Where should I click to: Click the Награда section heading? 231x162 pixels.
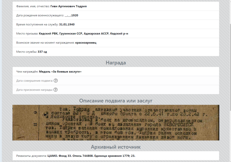pyautogui.click(x=116, y=62)
